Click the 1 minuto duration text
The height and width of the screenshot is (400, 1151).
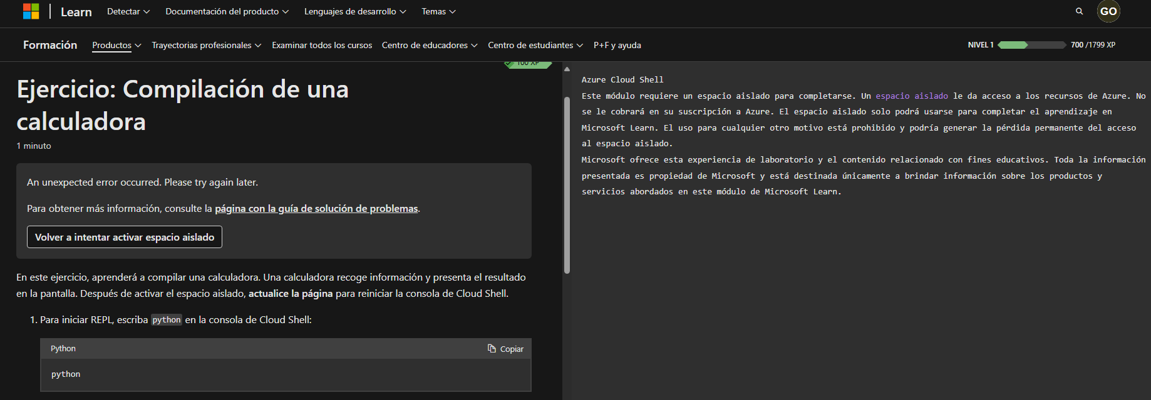[34, 146]
